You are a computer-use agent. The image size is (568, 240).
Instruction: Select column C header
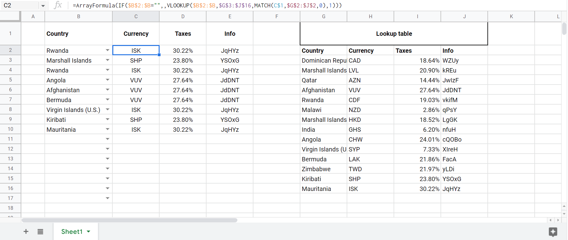point(136,16)
